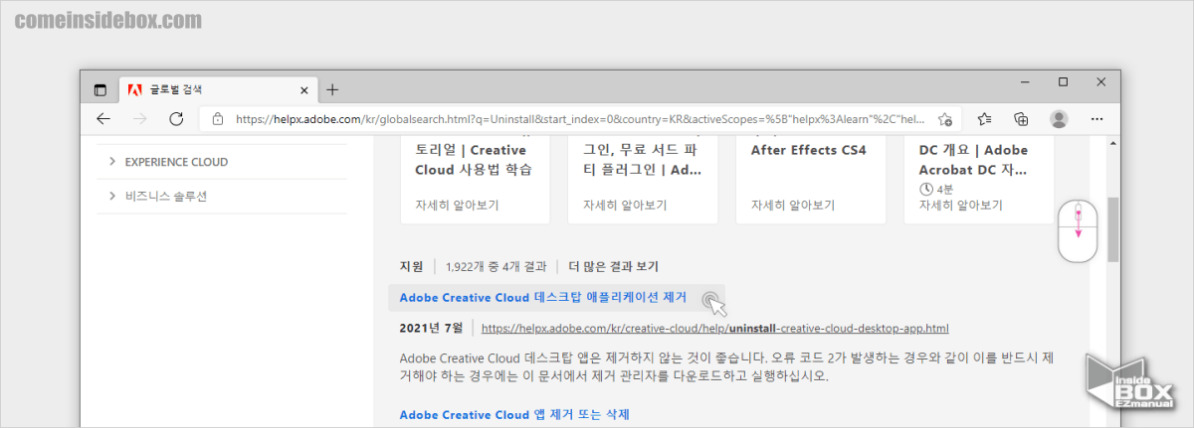The width and height of the screenshot is (1194, 428).
Task: Maximize the browser window
Action: point(1063,81)
